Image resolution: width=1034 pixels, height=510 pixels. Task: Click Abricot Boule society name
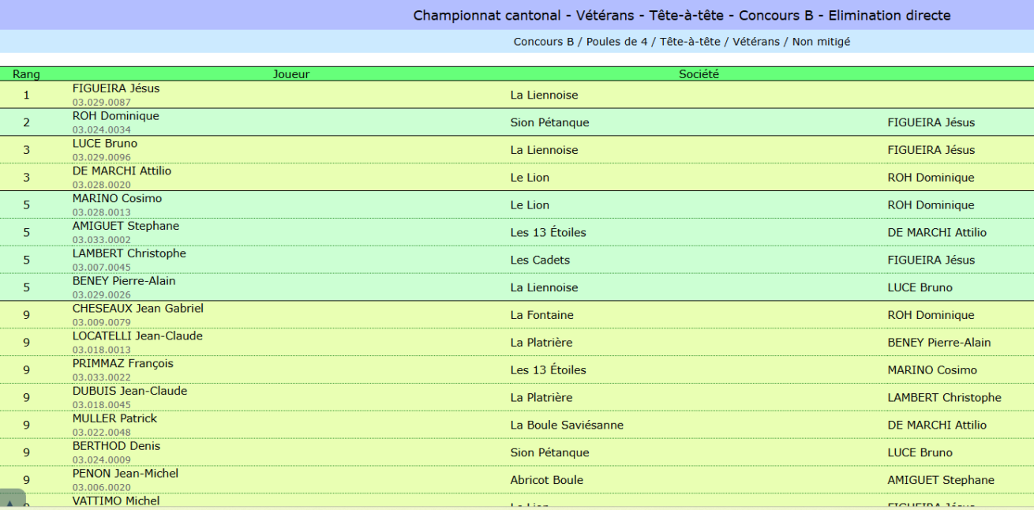[x=546, y=480]
